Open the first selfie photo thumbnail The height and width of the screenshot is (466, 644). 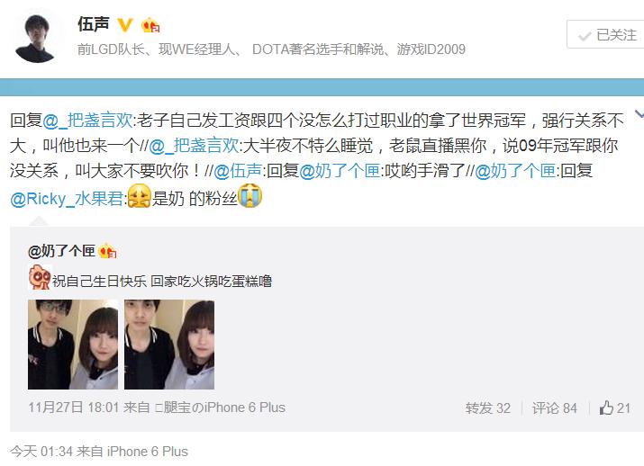(x=73, y=345)
